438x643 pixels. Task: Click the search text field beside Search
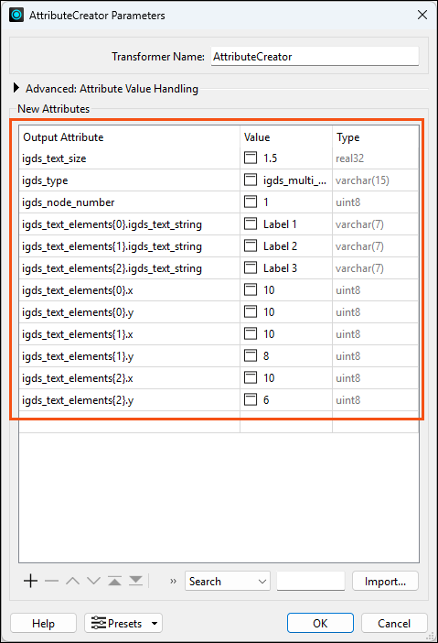pyautogui.click(x=311, y=581)
